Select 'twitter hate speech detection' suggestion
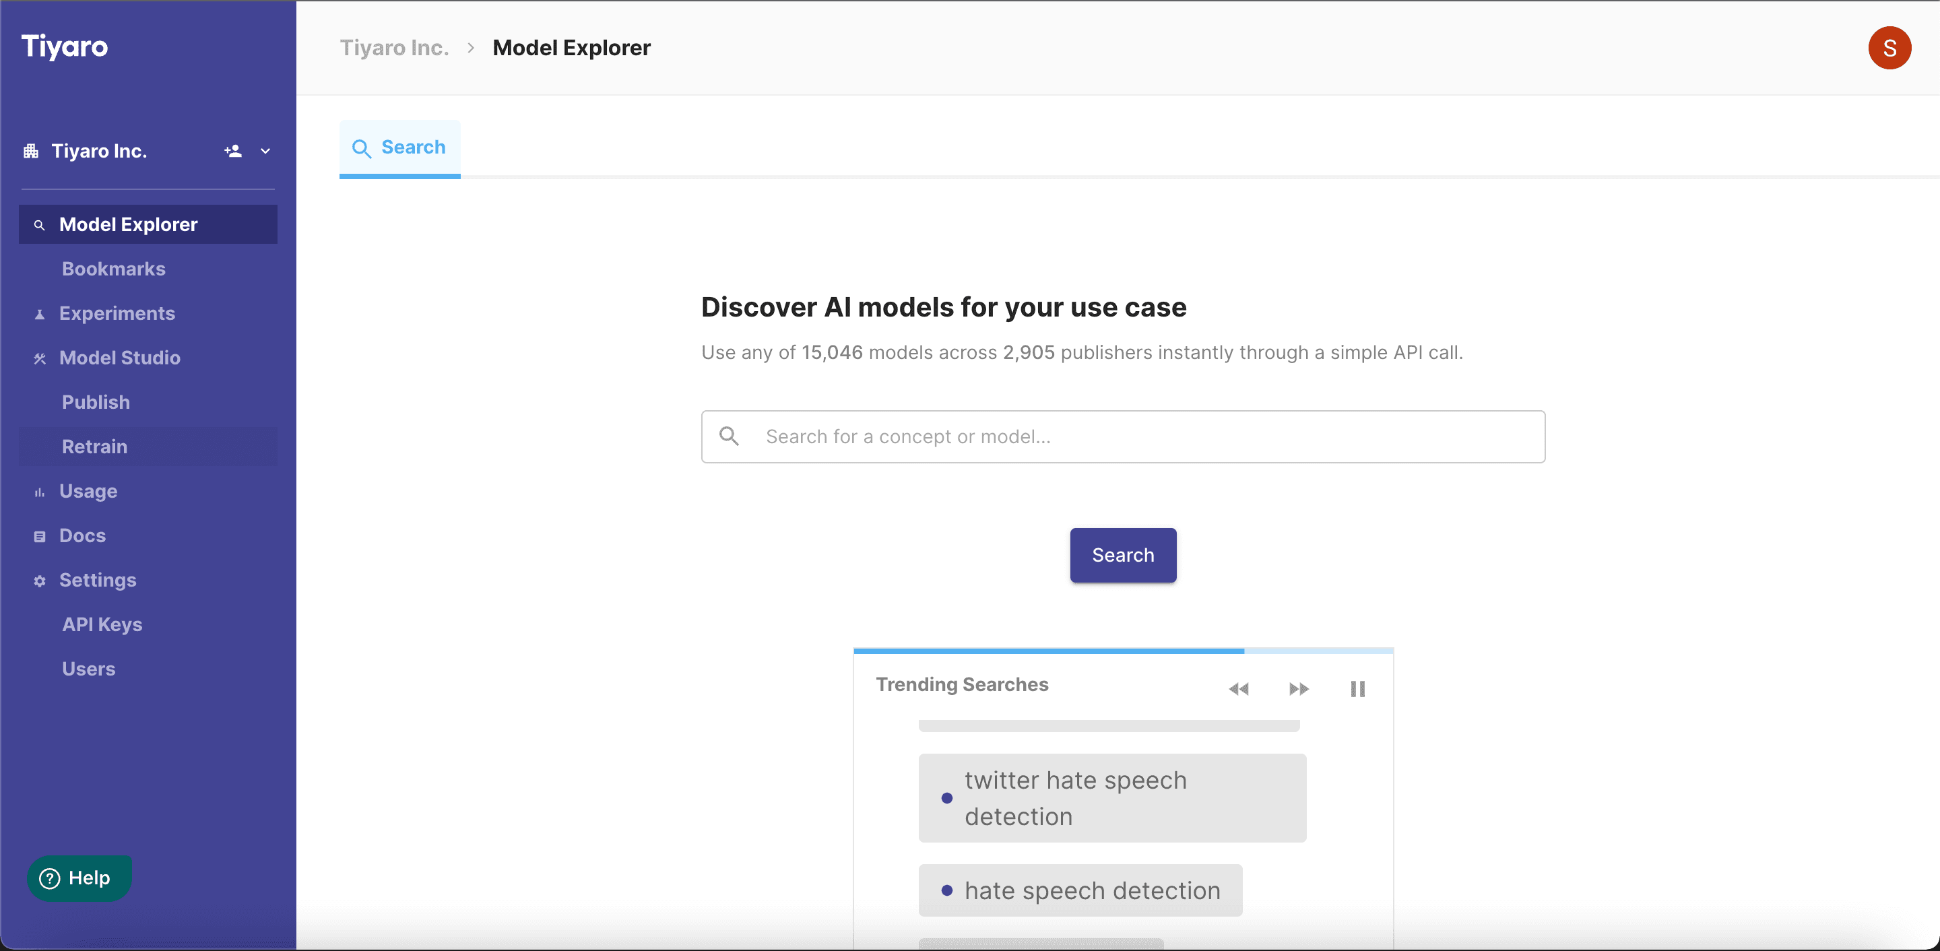The image size is (1940, 951). point(1112,798)
